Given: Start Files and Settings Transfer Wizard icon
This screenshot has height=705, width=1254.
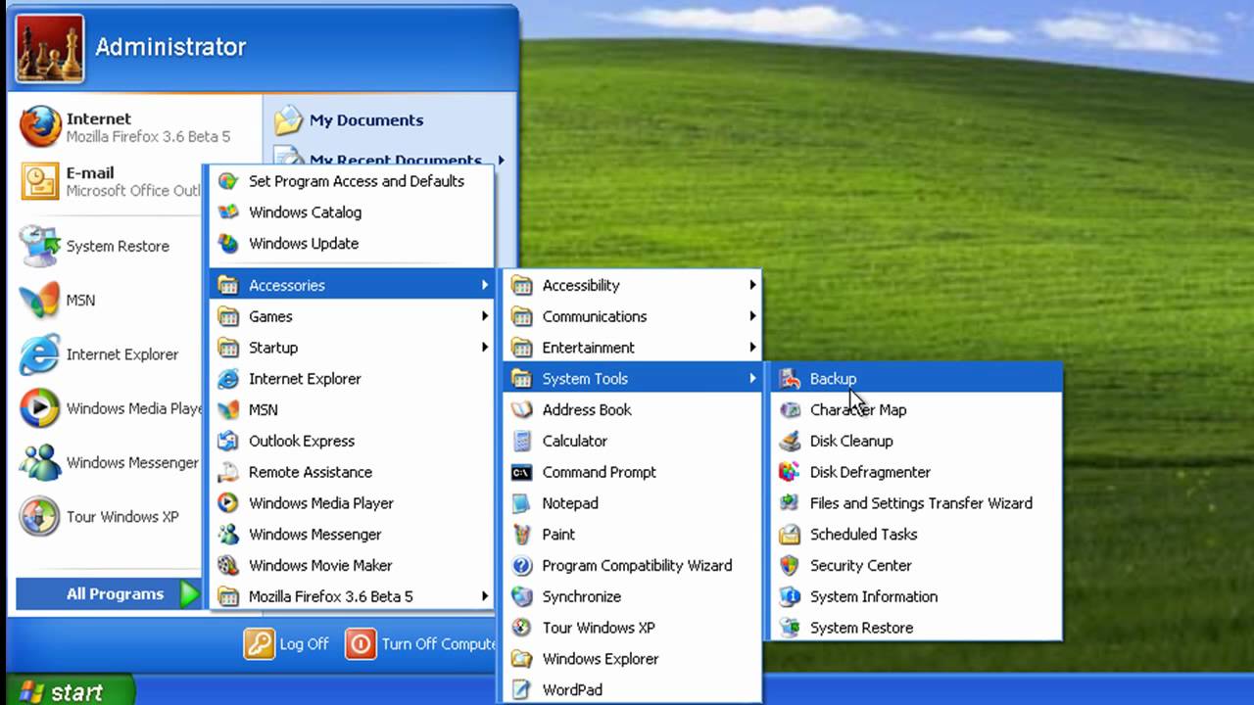Looking at the screenshot, I should 790,503.
